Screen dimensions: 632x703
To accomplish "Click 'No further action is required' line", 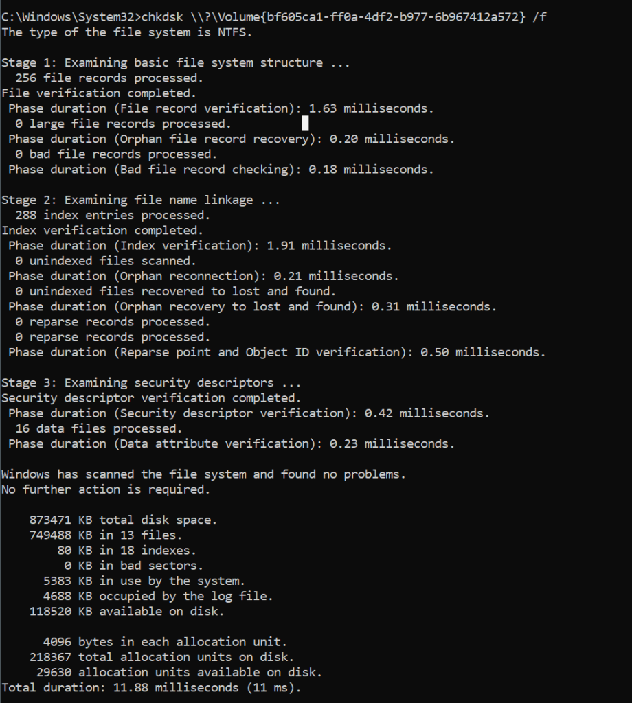I will click(106, 489).
